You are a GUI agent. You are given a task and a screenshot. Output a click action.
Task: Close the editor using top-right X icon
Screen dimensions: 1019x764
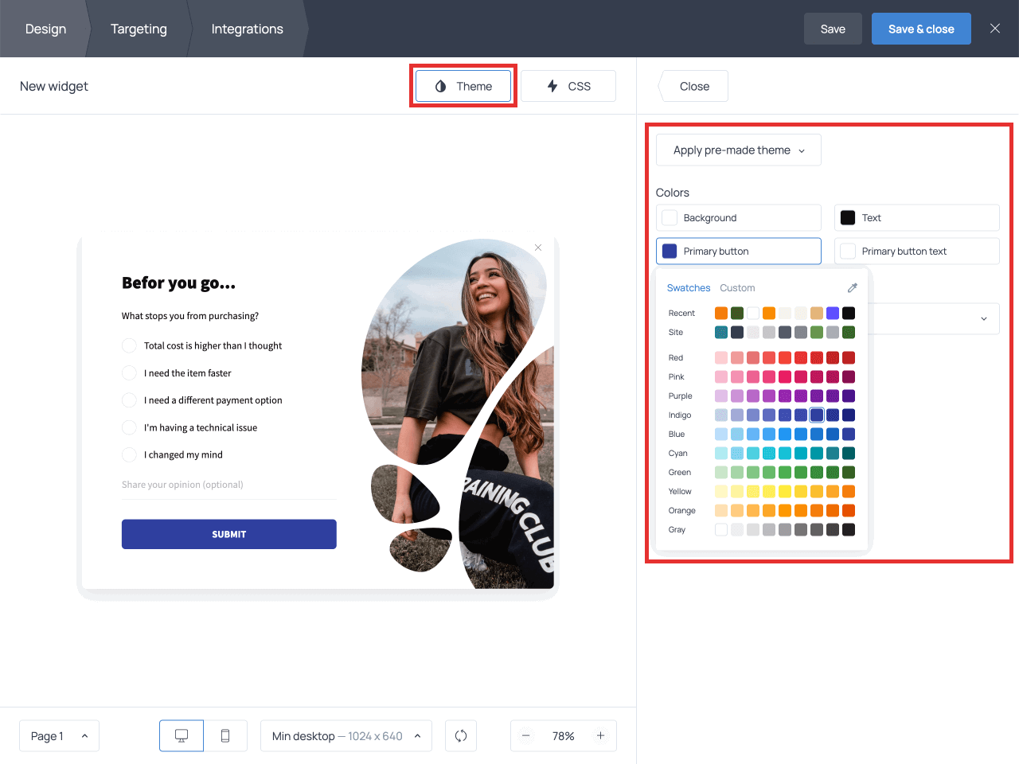(995, 29)
